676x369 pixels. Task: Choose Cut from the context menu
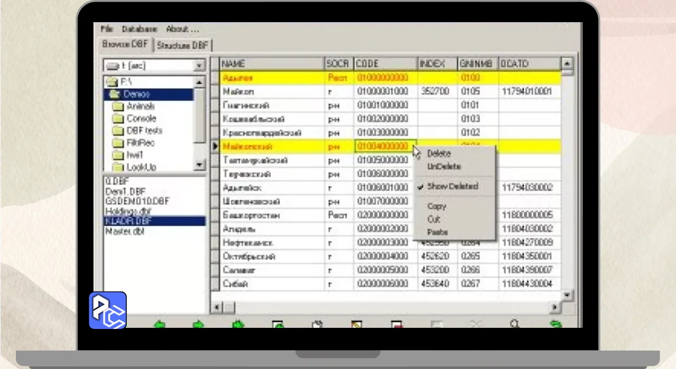433,219
